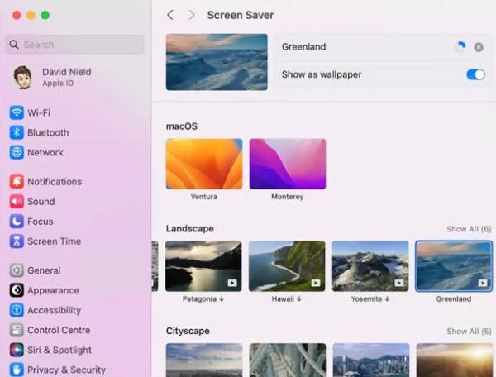Select the Monterey screen saver thumbnail
Image resolution: width=496 pixels, height=377 pixels.
pos(288,165)
